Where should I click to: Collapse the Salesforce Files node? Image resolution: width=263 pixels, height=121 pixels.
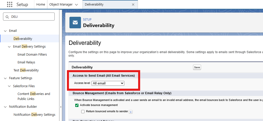point(9,86)
